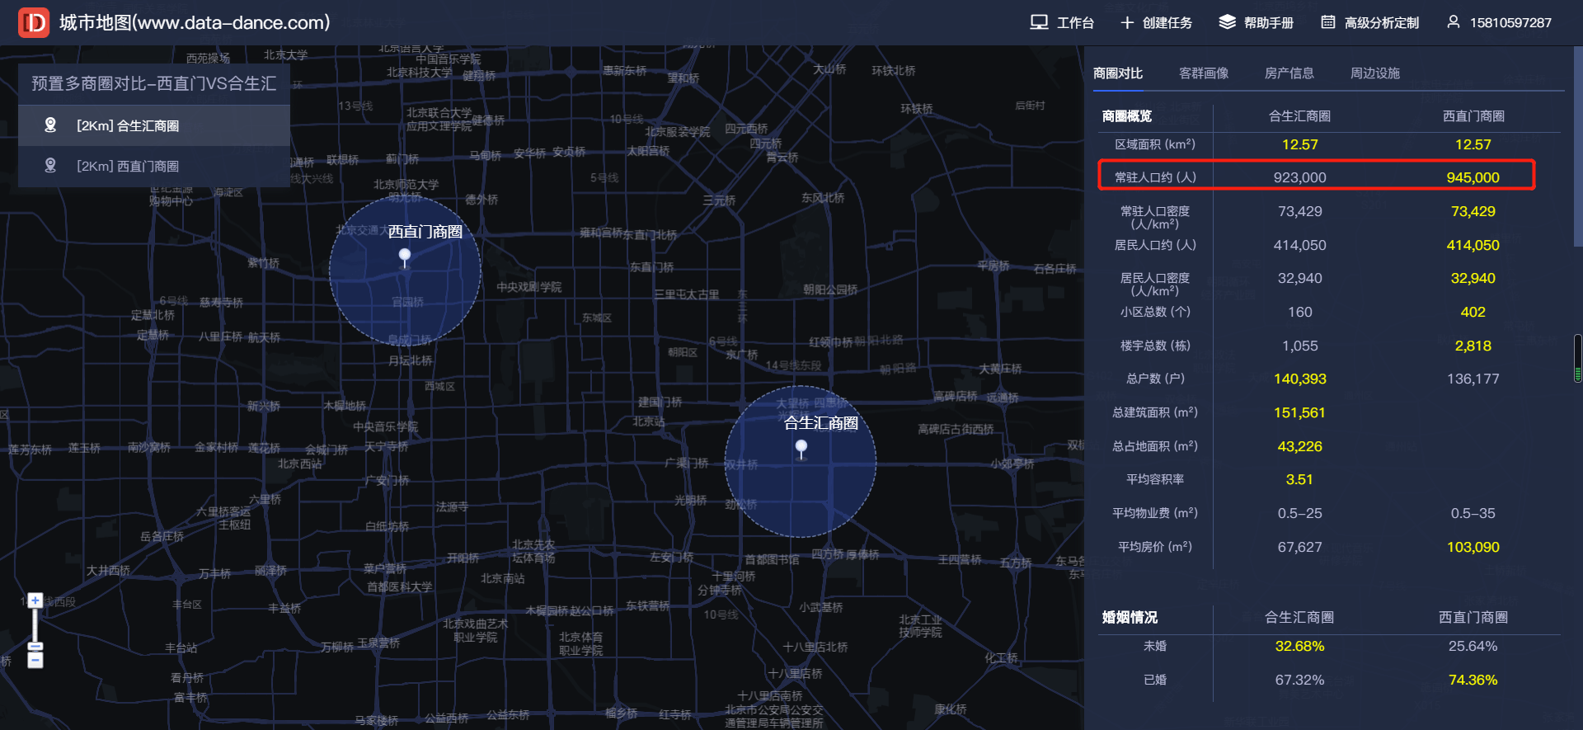Click the value 151,561
The height and width of the screenshot is (730, 1583).
1300,412
